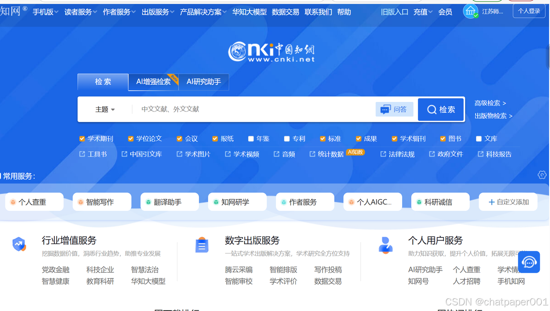Uncheck the 学术辑刊 checkbox
Image resolution: width=550 pixels, height=311 pixels.
coord(394,139)
